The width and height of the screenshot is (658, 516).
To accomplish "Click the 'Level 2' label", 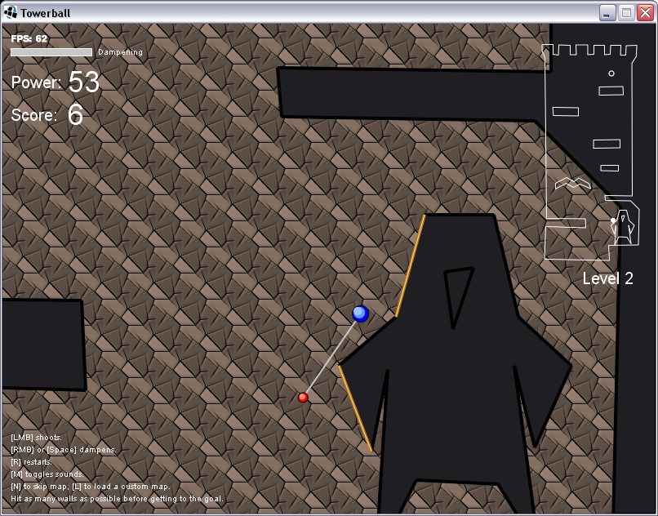I will (607, 278).
